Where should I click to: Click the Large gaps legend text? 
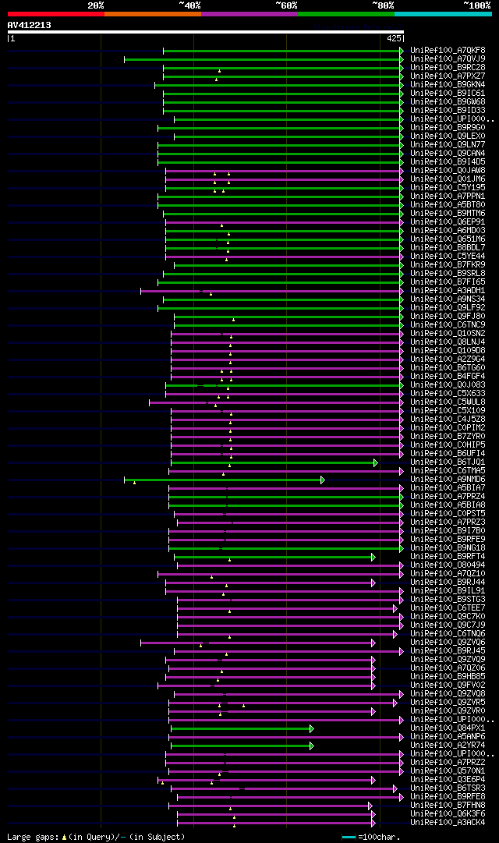(x=96, y=837)
